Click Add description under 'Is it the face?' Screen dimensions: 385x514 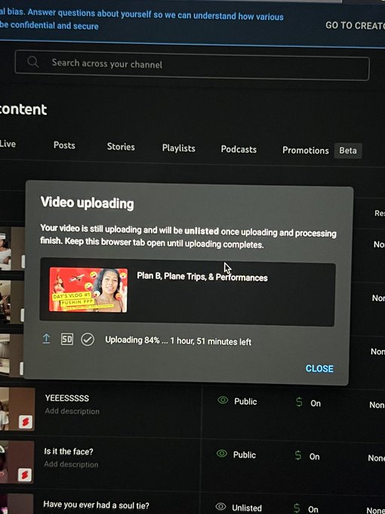pos(71,464)
